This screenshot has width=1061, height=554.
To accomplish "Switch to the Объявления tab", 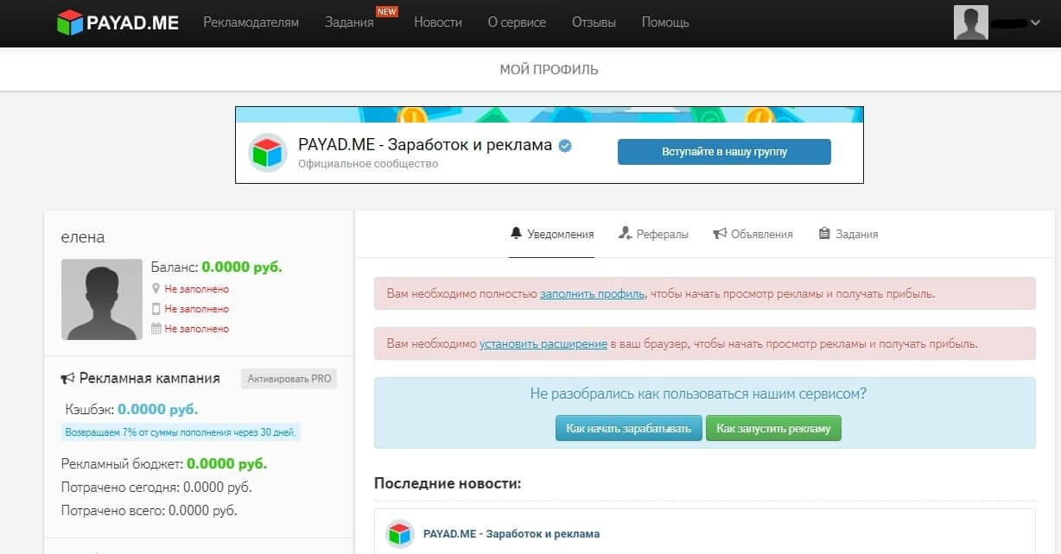I will (x=753, y=234).
